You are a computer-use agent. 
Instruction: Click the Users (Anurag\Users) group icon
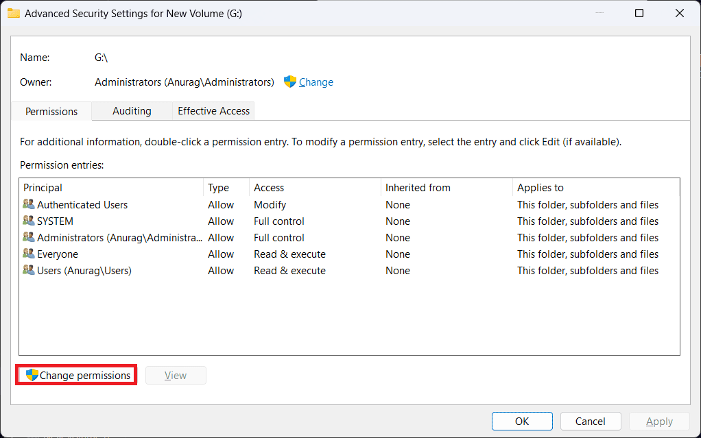[x=28, y=270]
